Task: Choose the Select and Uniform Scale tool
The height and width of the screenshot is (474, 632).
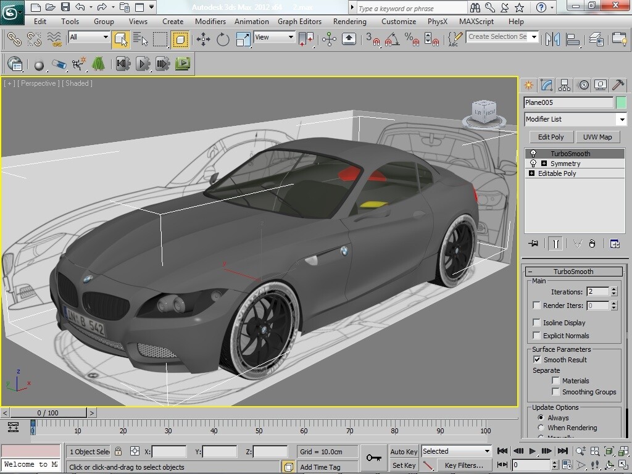Action: [x=241, y=39]
